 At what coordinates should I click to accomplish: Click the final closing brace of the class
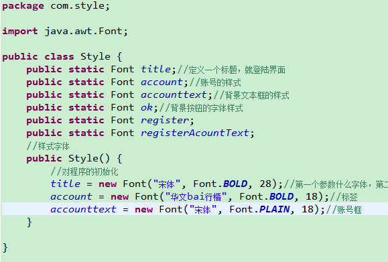tap(5, 248)
